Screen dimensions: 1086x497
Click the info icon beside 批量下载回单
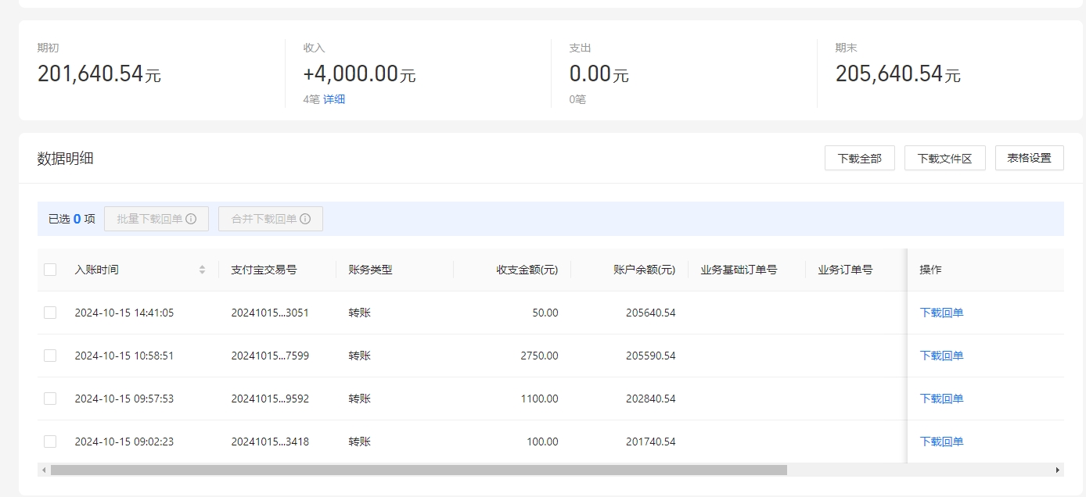coord(191,219)
